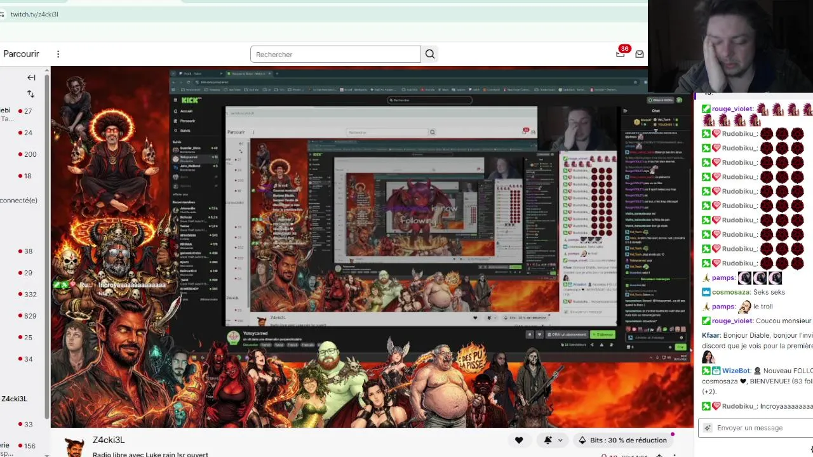Select the sidebar channel with 38 viewers

click(x=24, y=251)
